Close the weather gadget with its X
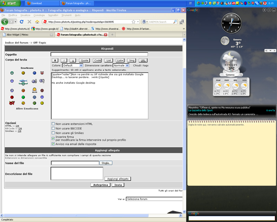Viewport: 277px width, 222px height. click(x=274, y=51)
